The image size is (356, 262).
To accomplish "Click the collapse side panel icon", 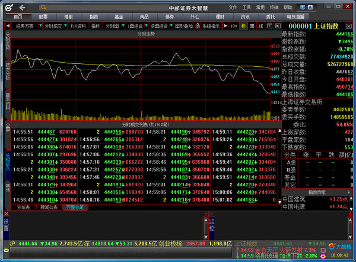I will tap(278, 26).
